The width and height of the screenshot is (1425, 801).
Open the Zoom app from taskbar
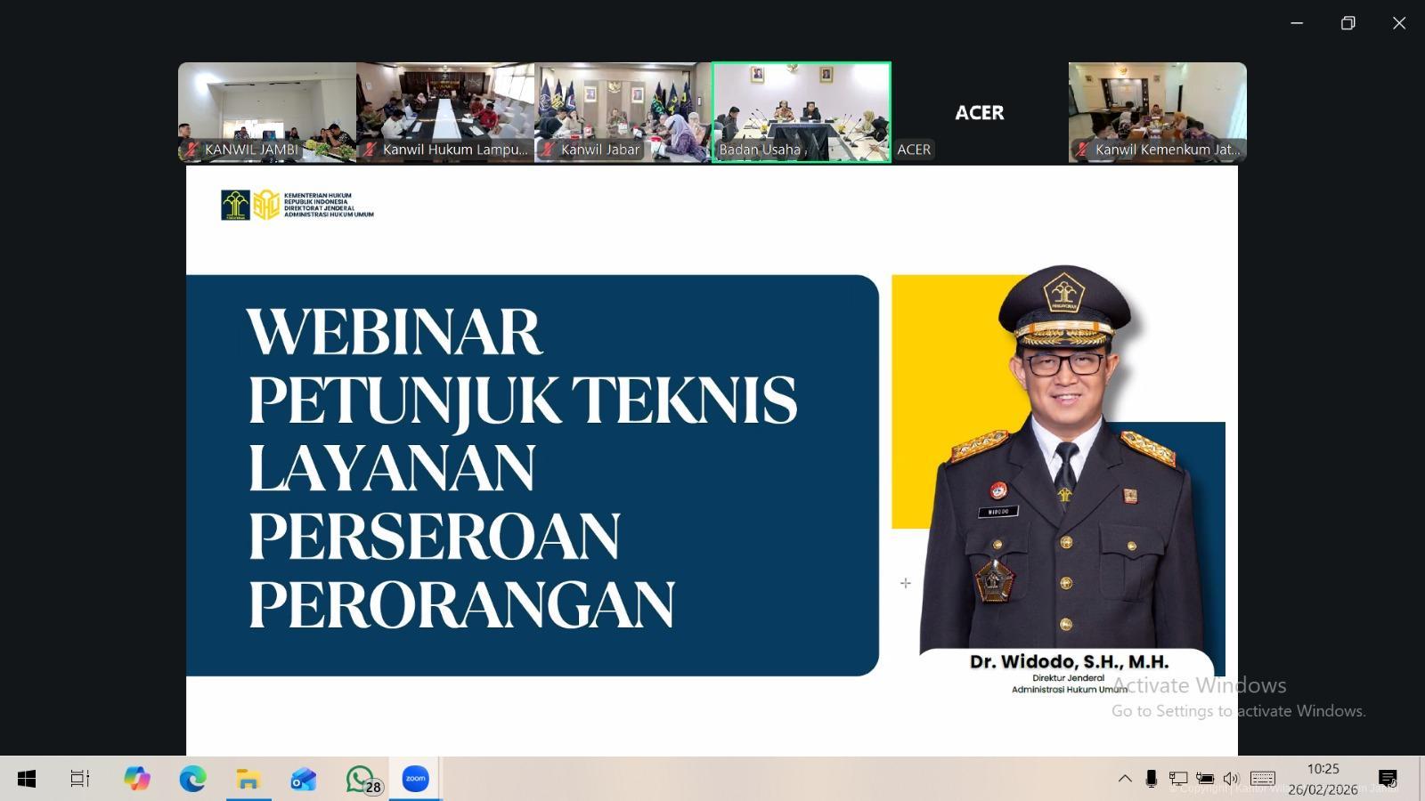413,778
